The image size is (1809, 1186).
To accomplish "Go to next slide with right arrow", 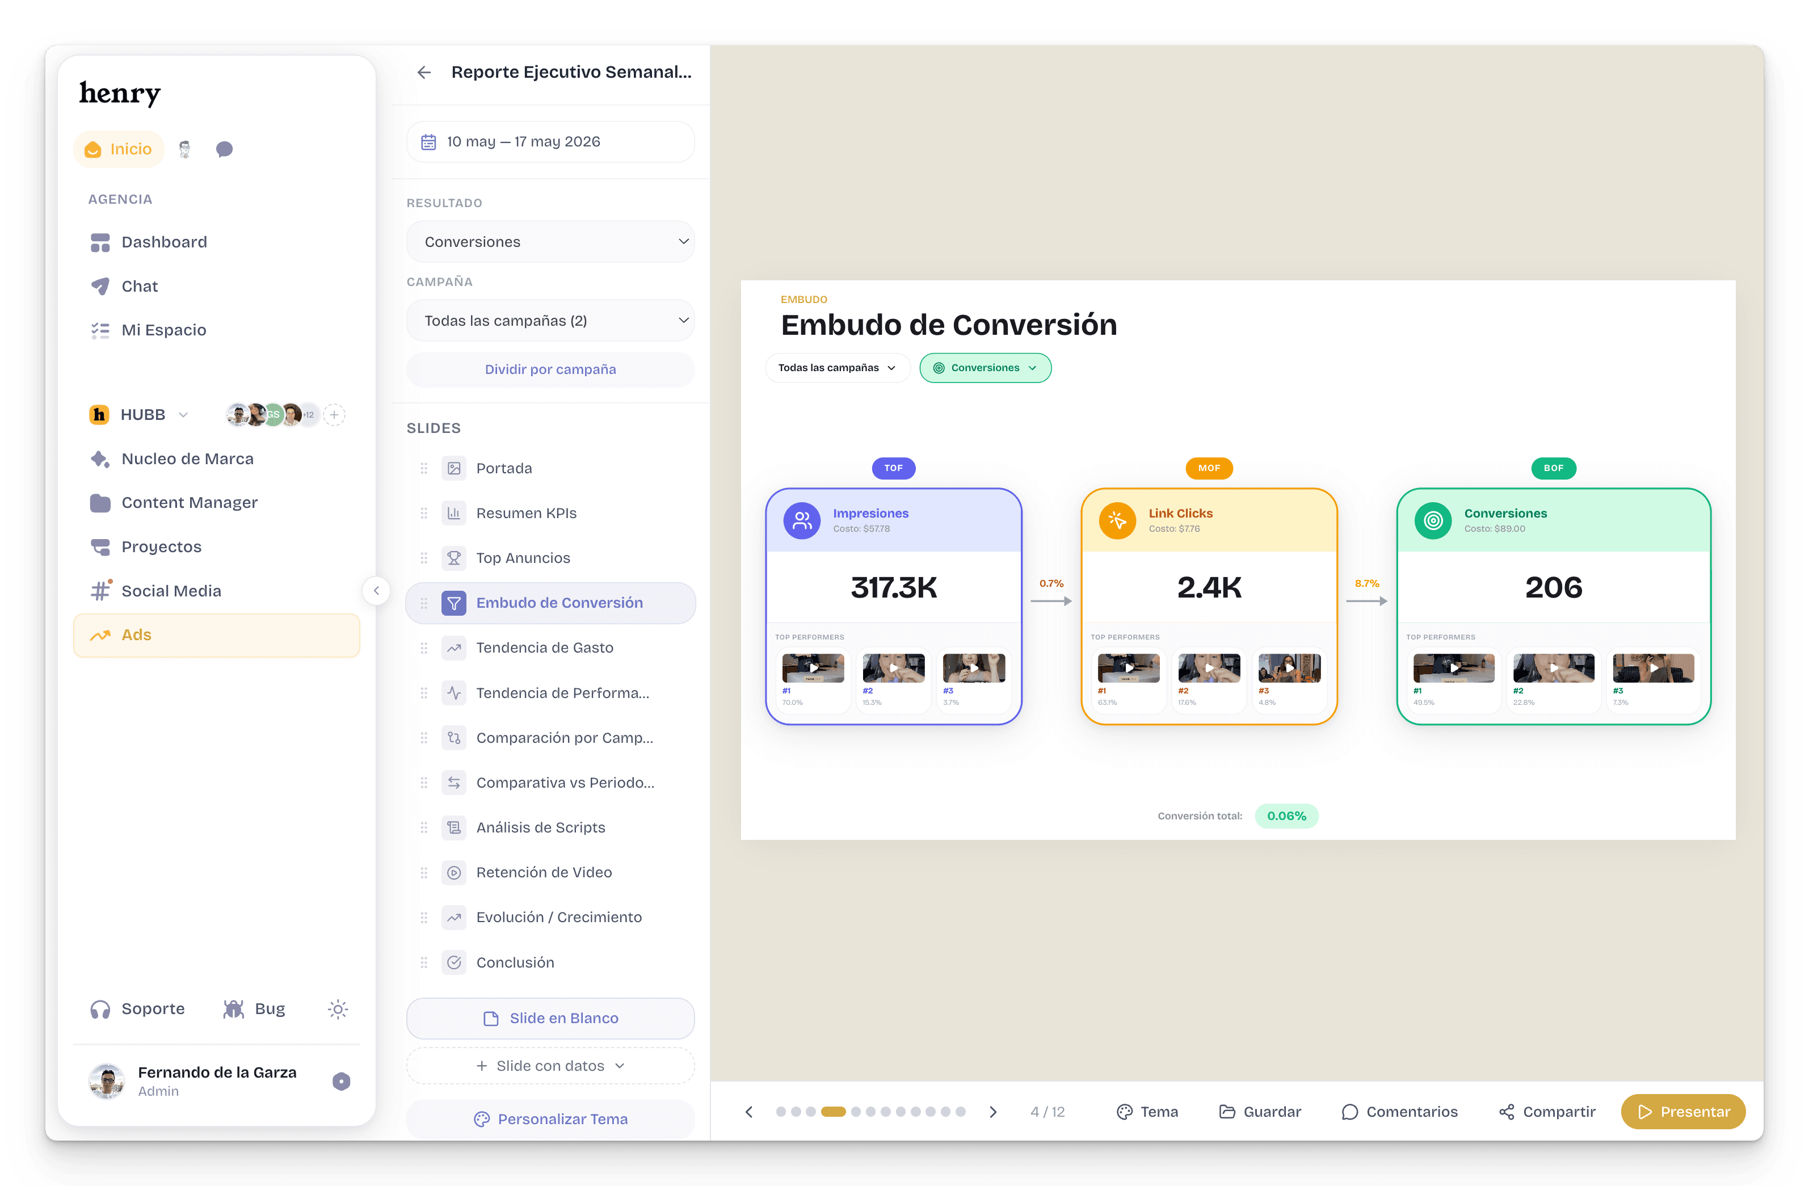I will coord(992,1112).
